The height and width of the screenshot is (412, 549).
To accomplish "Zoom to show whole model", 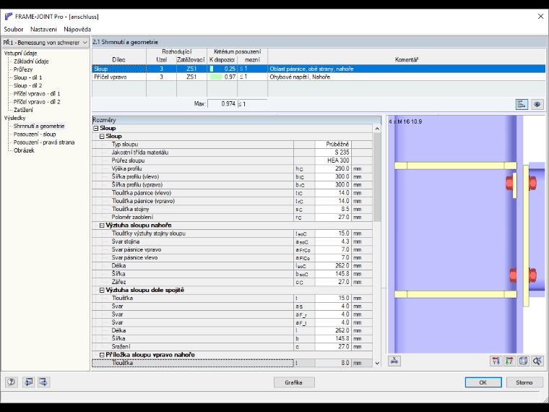I will 537,361.
